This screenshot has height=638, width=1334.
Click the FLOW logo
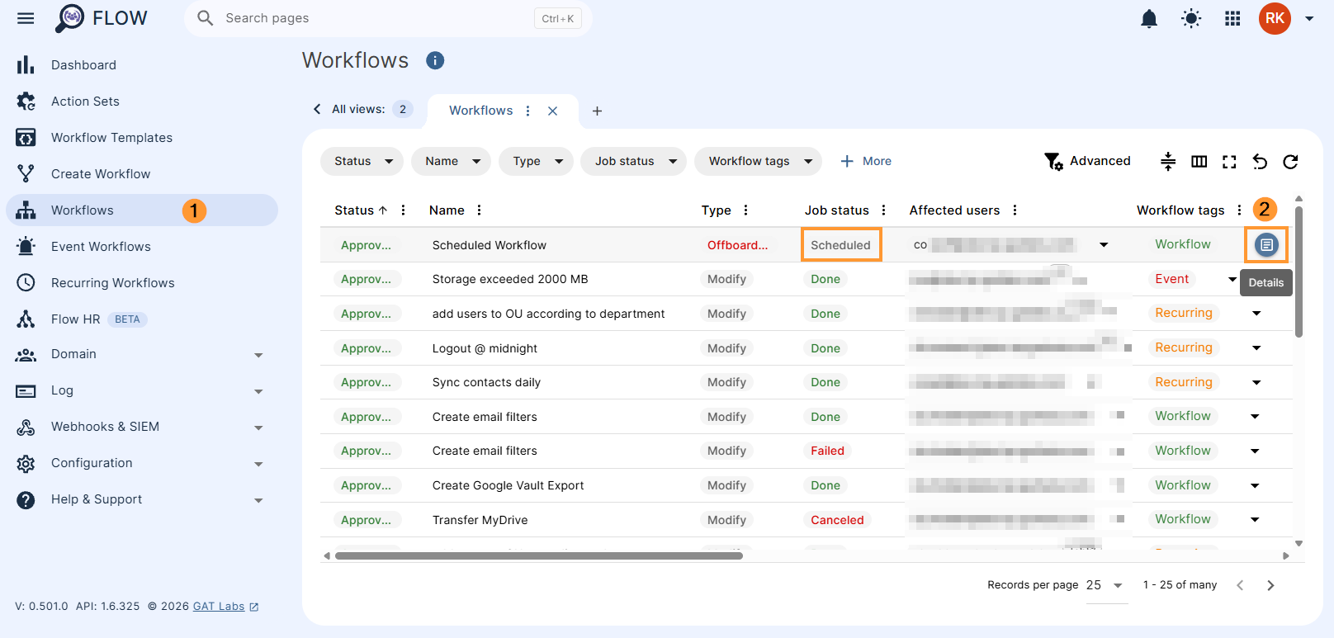pos(101,18)
